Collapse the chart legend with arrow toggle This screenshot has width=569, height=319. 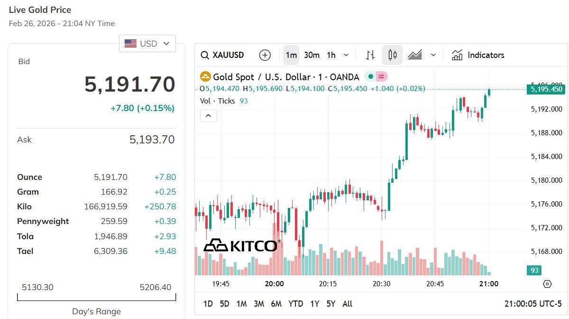209,115
